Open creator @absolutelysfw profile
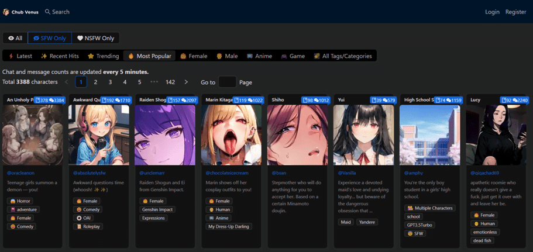The image size is (533, 252). coord(90,173)
